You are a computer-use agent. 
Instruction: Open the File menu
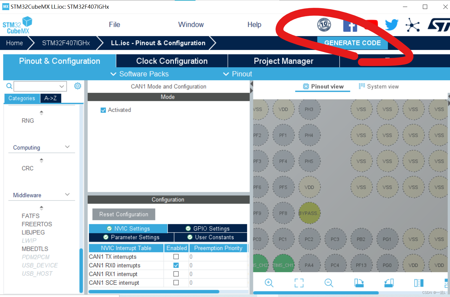click(114, 25)
